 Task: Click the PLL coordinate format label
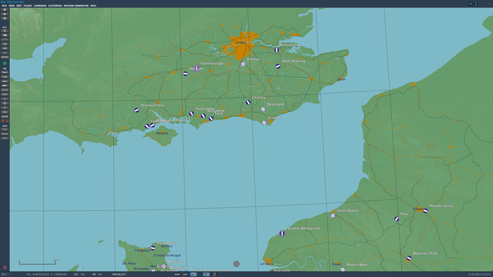click(x=29, y=274)
